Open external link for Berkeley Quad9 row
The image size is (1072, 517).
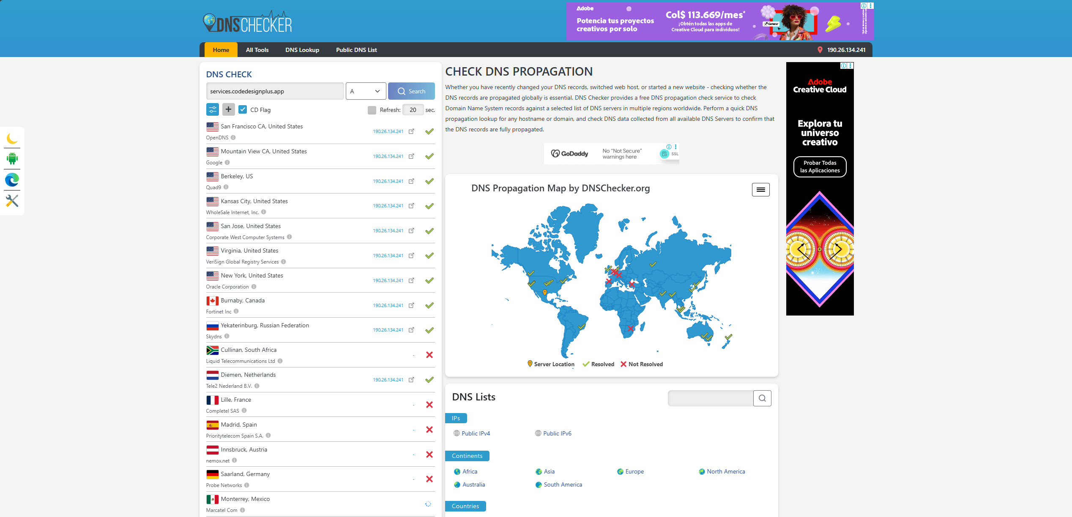(411, 181)
